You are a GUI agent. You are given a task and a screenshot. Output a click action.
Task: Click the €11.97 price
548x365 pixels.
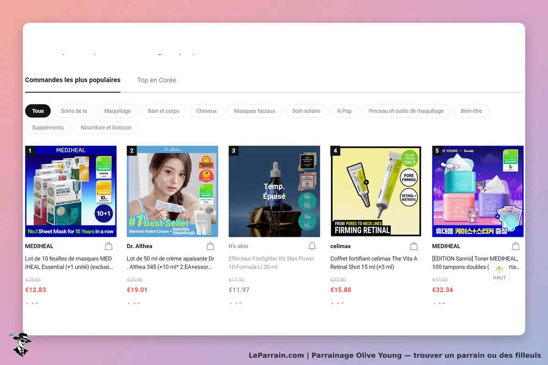(x=239, y=290)
